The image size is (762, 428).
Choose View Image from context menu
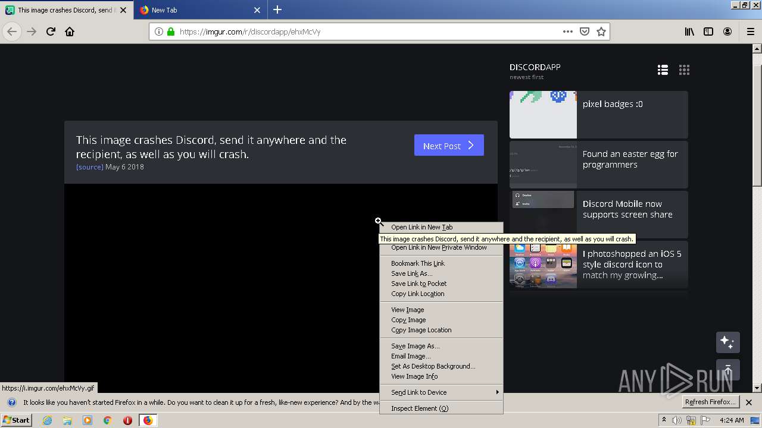[441, 310]
